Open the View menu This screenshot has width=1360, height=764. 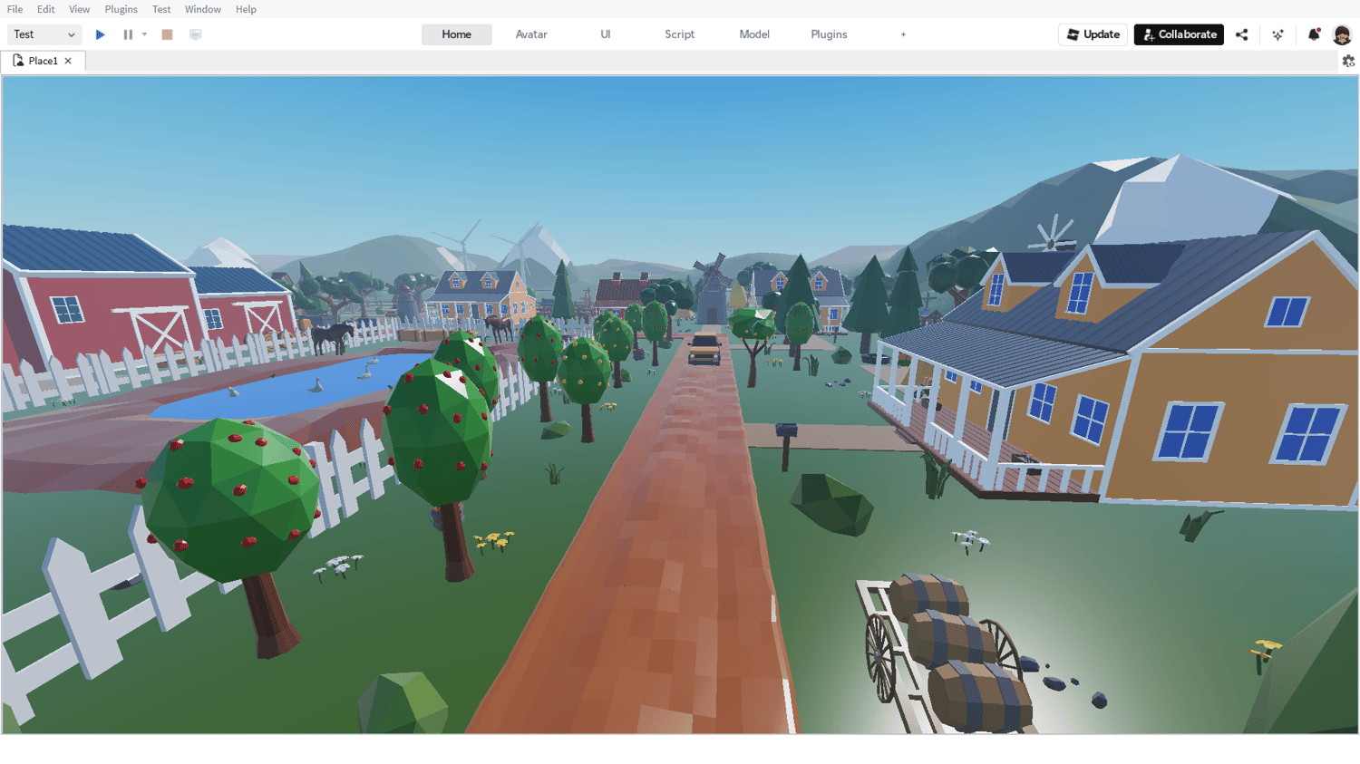[x=80, y=9]
